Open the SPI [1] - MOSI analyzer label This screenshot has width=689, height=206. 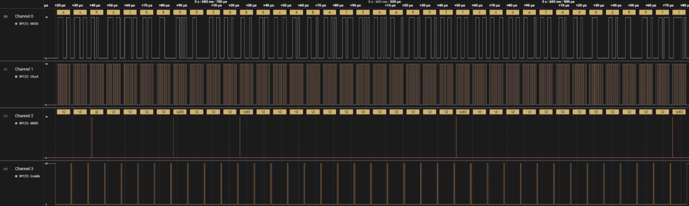pyautogui.click(x=29, y=24)
